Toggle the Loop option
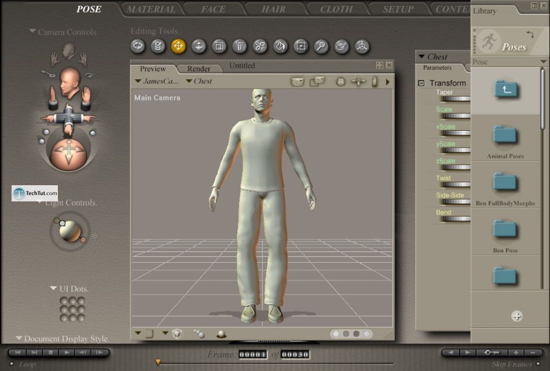 point(12,363)
